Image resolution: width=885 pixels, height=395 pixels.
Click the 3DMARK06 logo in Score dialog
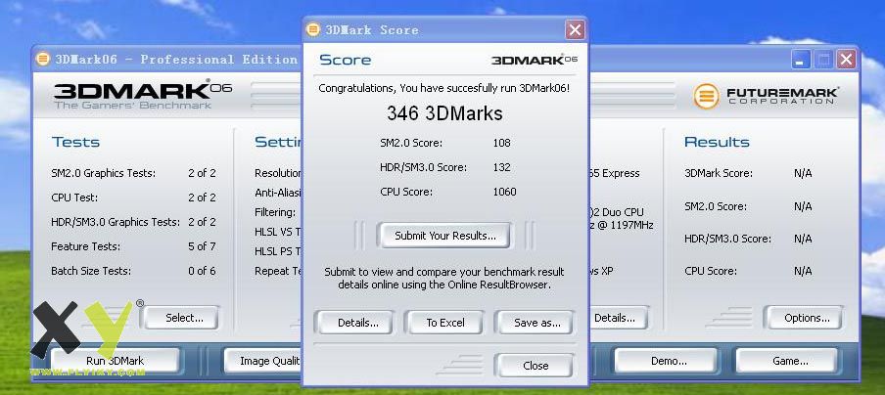coord(535,60)
